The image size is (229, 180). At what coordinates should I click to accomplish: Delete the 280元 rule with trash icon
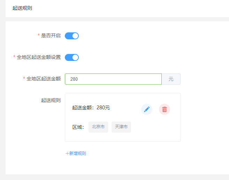pos(165,109)
